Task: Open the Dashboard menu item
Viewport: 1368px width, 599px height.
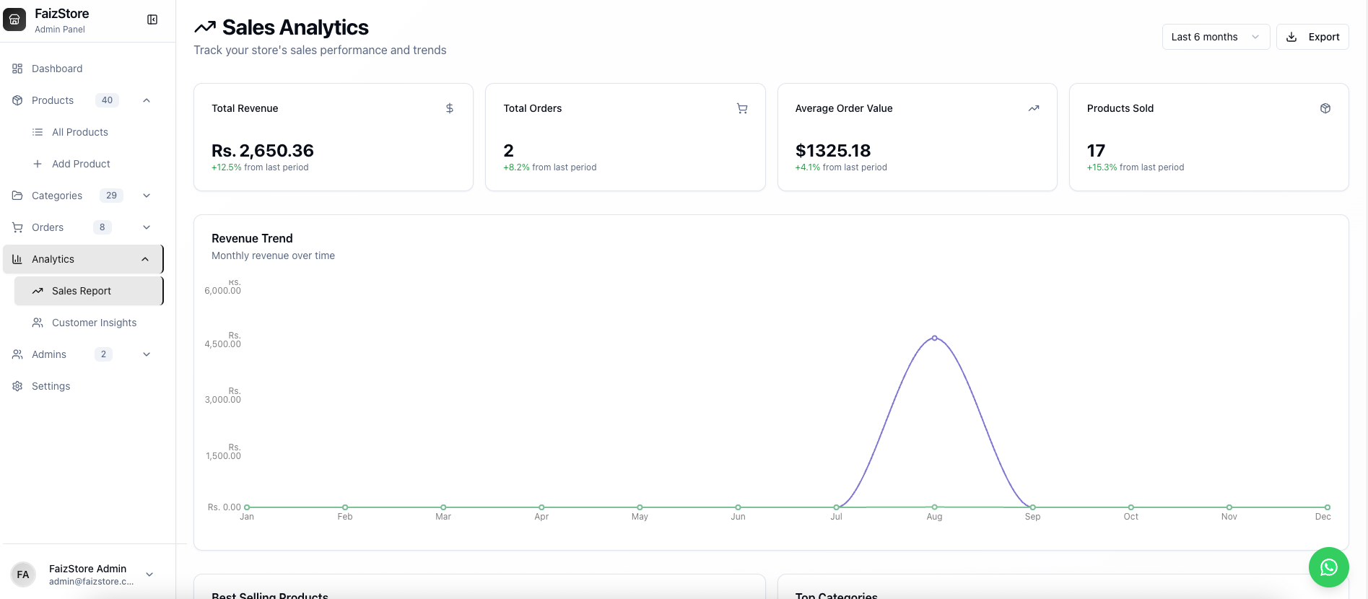Action: coord(57,69)
